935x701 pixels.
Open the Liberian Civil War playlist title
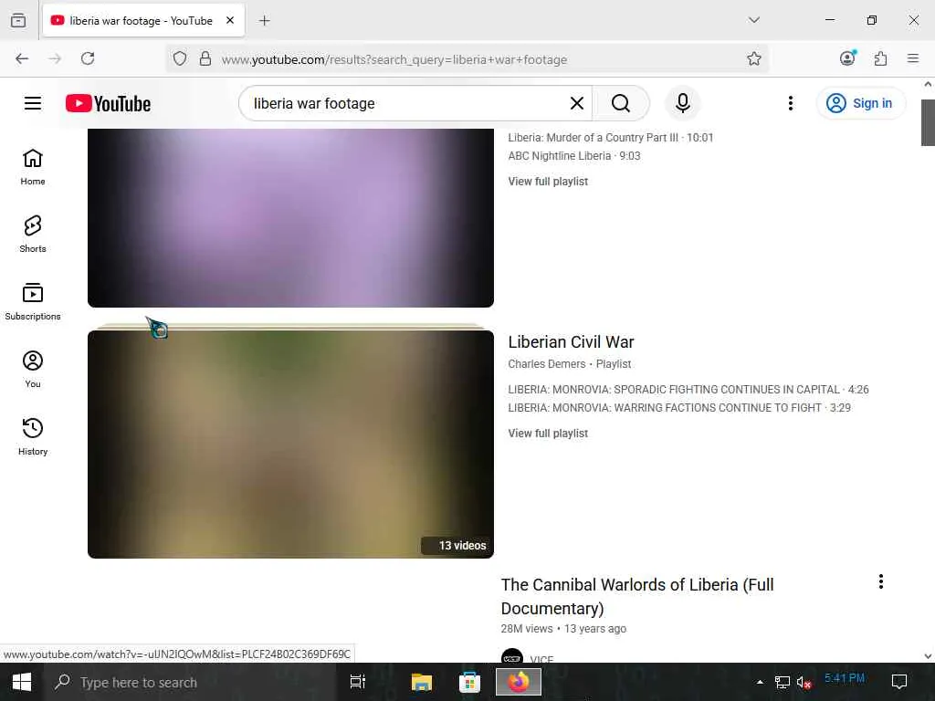[x=571, y=342]
